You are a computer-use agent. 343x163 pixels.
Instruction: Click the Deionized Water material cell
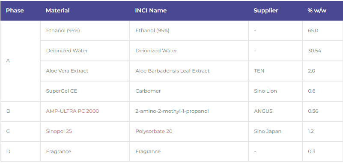click(x=85, y=51)
